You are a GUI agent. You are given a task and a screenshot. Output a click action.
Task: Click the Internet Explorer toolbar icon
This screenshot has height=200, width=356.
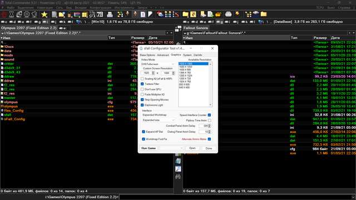[19, 14]
